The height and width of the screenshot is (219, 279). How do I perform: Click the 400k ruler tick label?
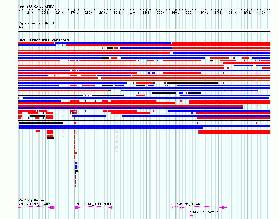pyautogui.click(x=261, y=13)
